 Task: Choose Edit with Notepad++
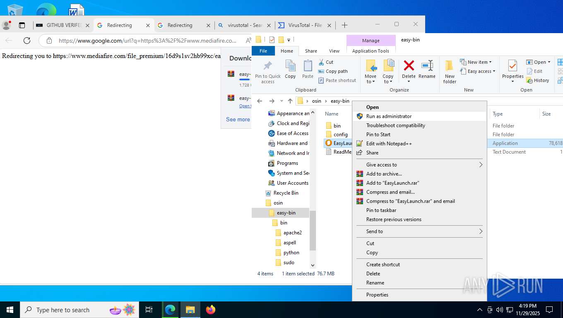[x=419, y=144]
